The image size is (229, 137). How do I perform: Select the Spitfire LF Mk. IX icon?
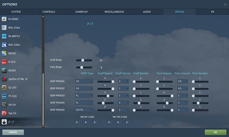click(4, 79)
